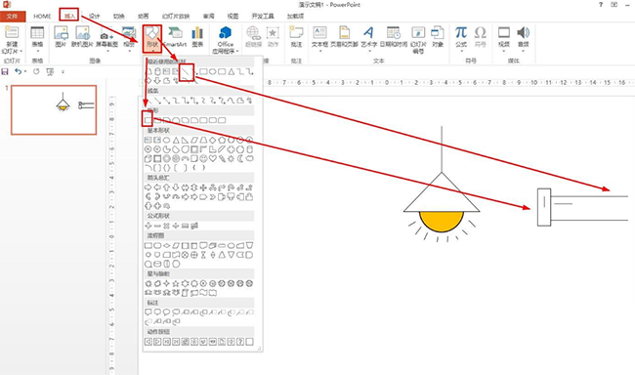
Task: Click the yellow lamp bulb shape
Action: coord(442,221)
